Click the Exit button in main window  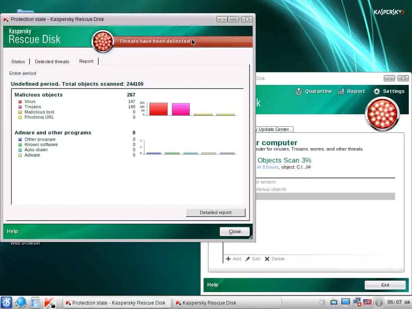[385, 285]
